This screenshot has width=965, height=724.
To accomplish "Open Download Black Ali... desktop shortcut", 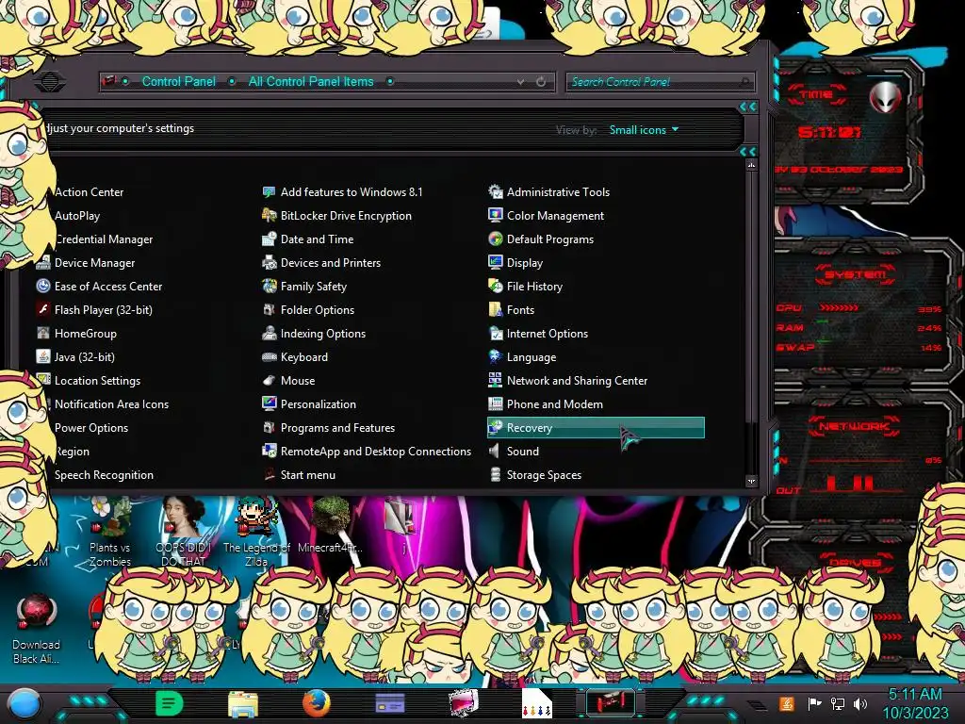I will (x=37, y=629).
